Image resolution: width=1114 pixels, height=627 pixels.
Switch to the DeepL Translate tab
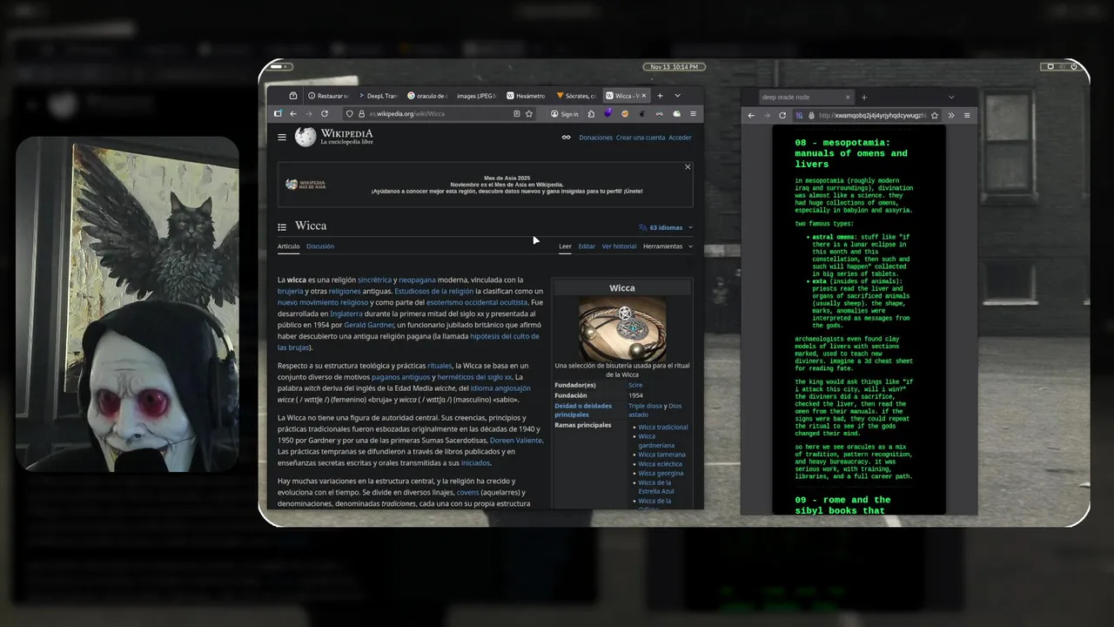pyautogui.click(x=378, y=96)
